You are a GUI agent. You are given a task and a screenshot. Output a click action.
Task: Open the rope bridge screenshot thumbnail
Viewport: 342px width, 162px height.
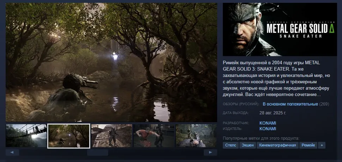[26, 136]
